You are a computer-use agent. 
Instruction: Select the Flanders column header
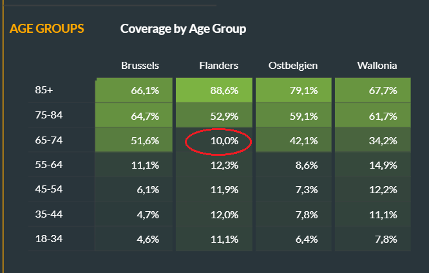[219, 66]
